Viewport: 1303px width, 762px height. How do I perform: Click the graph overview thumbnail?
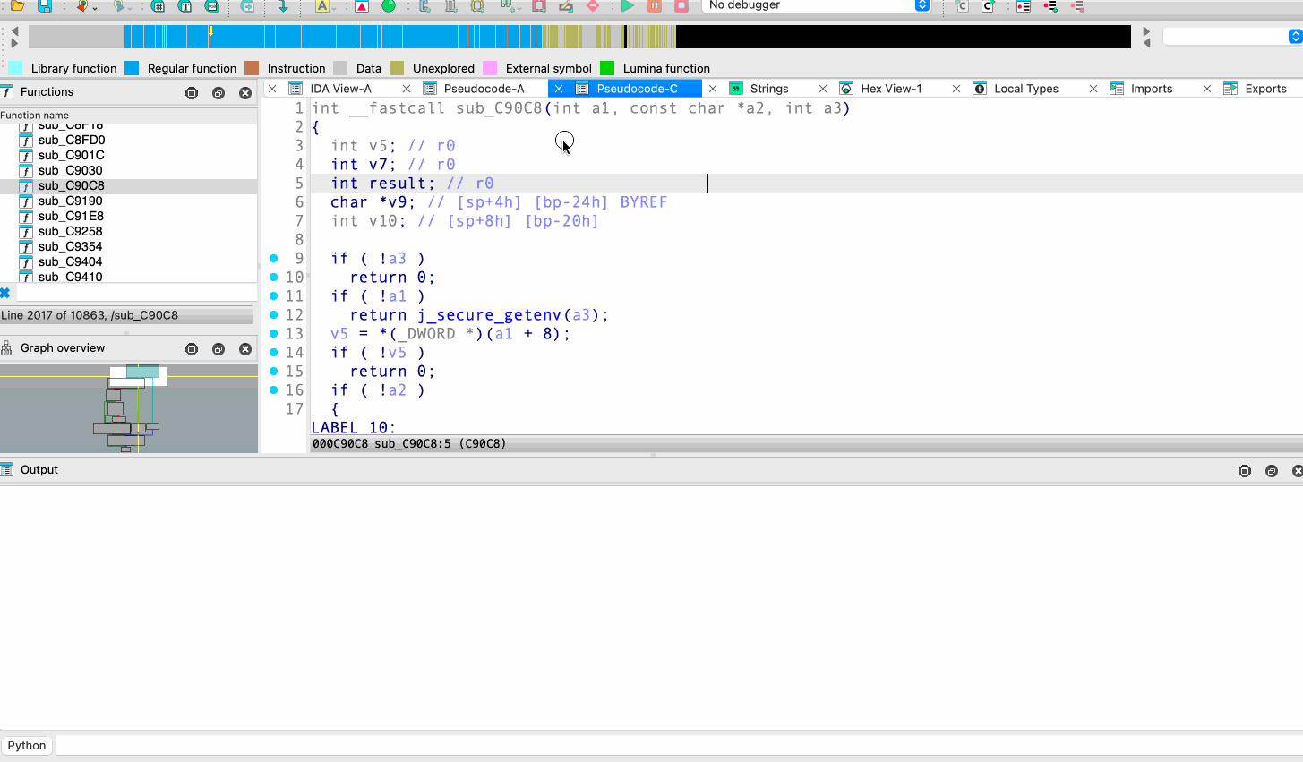129,408
